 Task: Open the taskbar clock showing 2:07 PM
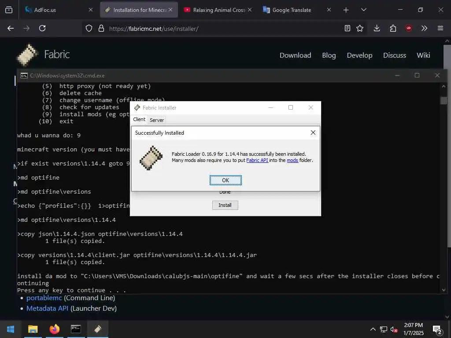[413, 329]
